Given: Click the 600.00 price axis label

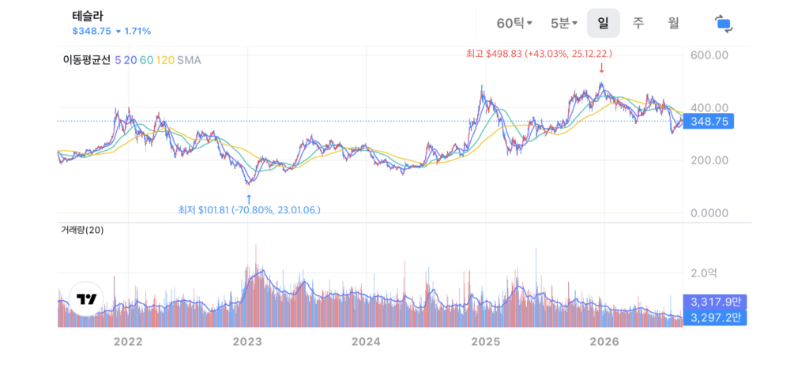Looking at the screenshot, I should click(709, 54).
